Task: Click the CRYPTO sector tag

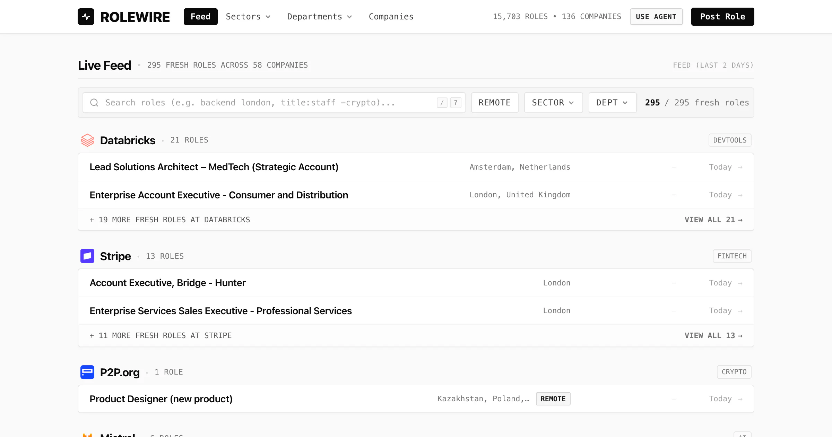Action: 734,372
